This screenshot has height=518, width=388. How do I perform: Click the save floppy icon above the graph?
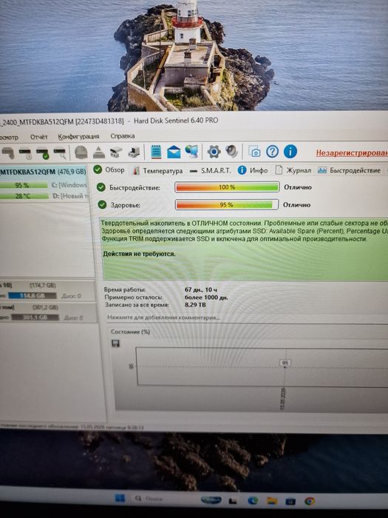click(115, 343)
